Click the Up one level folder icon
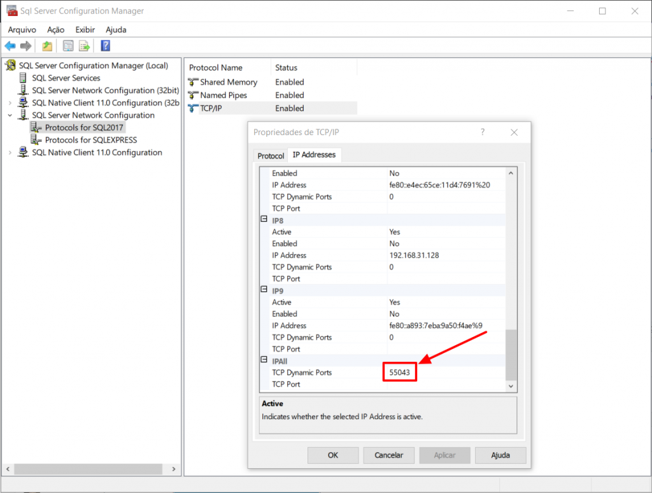Screen dimensions: 652x493 47,46
